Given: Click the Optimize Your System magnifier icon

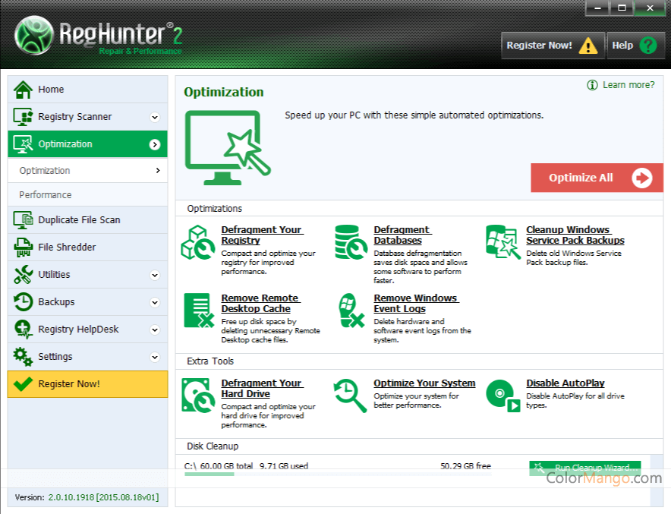Looking at the screenshot, I should [351, 396].
